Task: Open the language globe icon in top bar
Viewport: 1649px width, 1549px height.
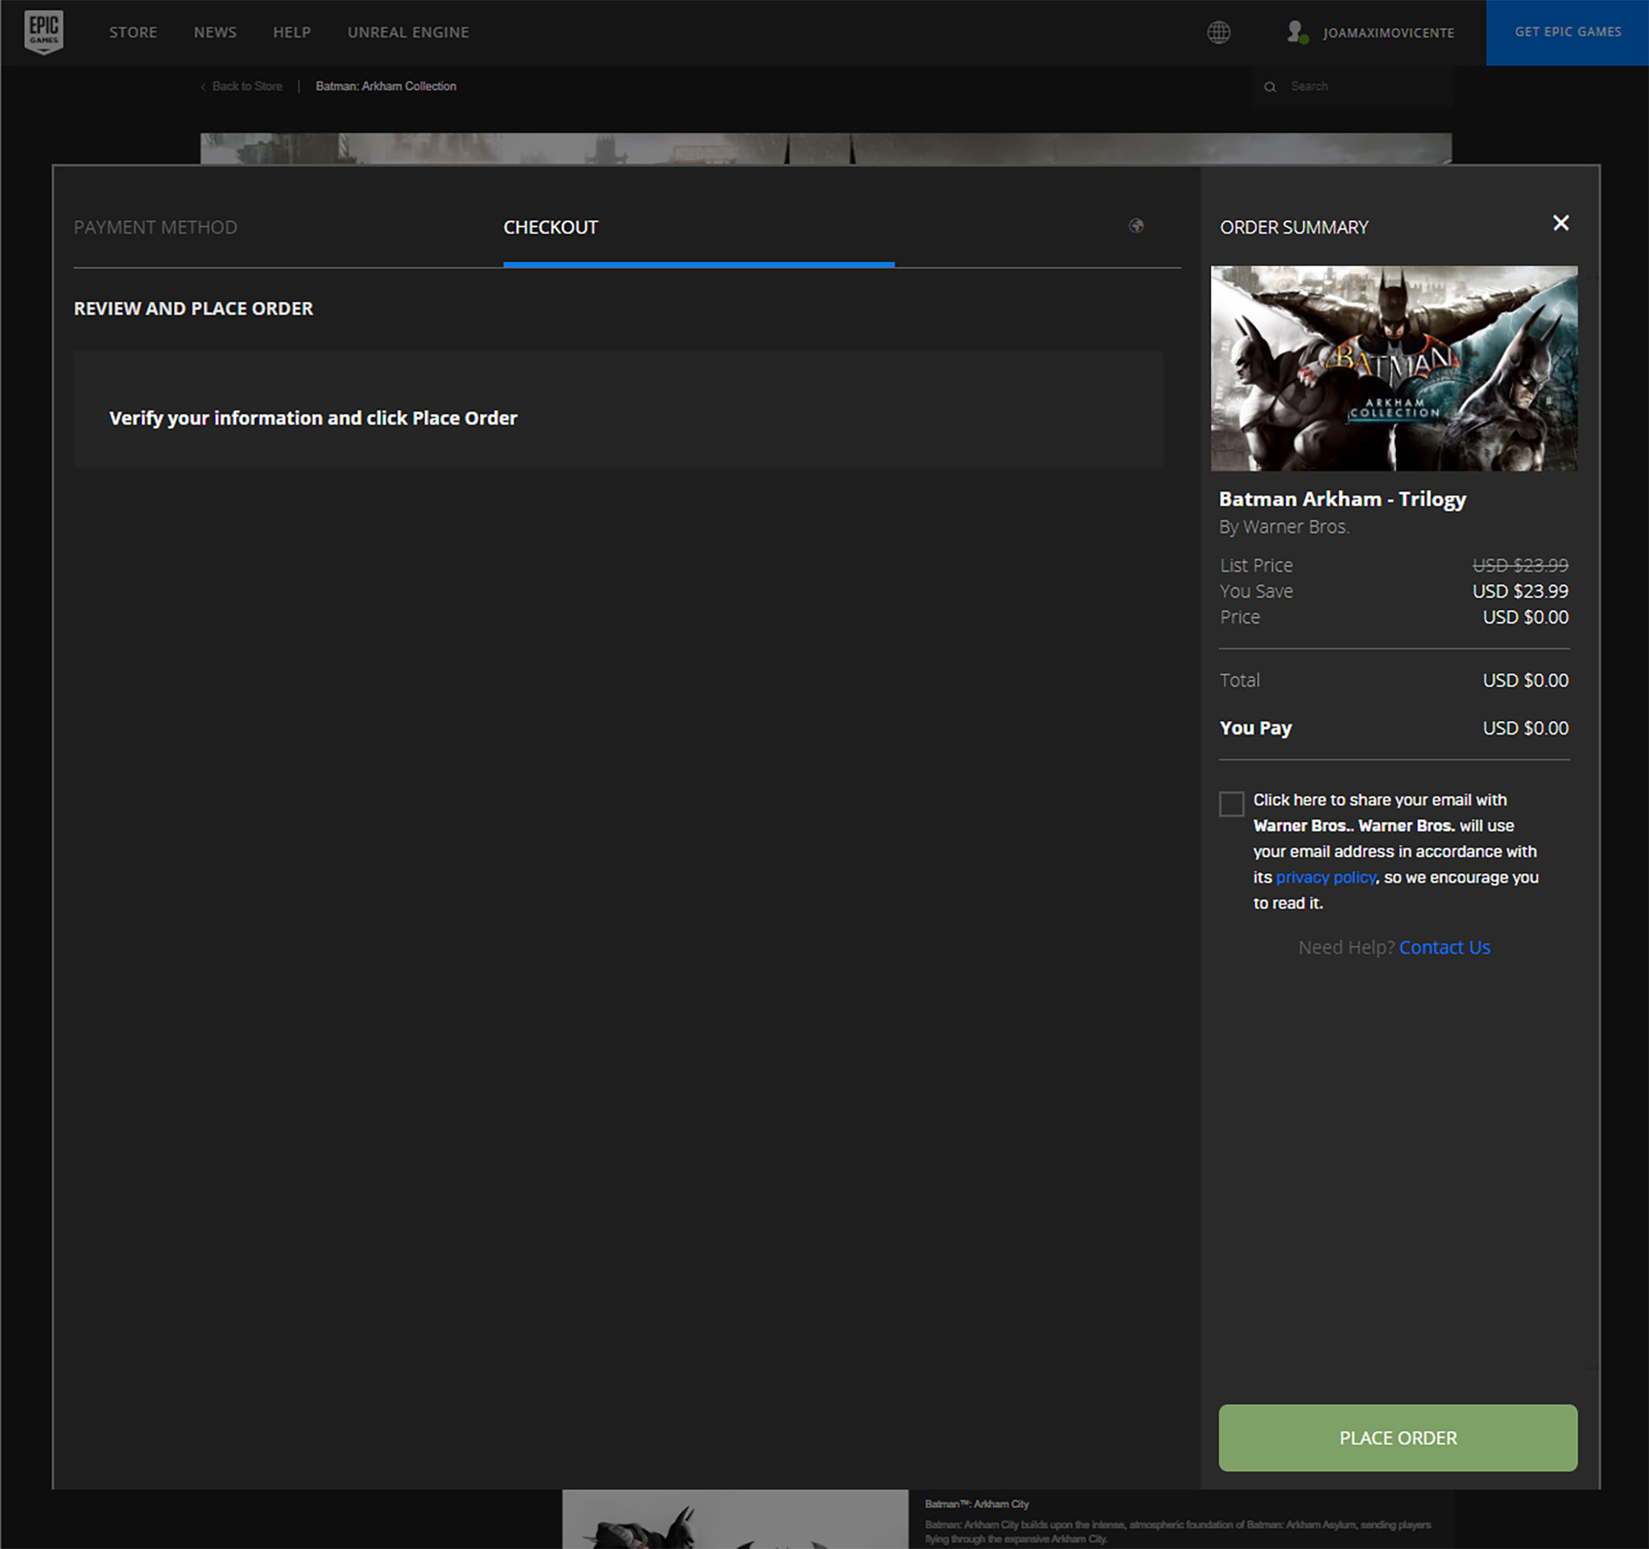Action: point(1218,32)
